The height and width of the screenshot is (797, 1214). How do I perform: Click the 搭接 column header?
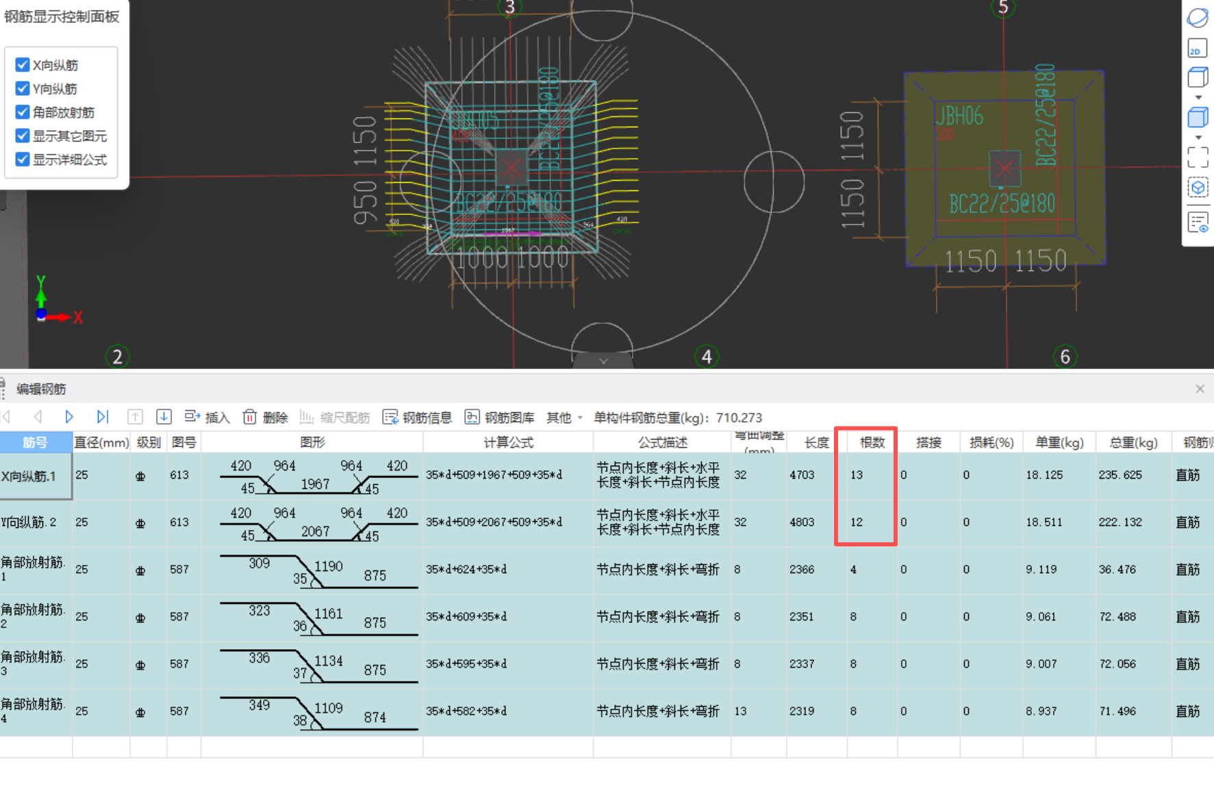[x=928, y=442]
